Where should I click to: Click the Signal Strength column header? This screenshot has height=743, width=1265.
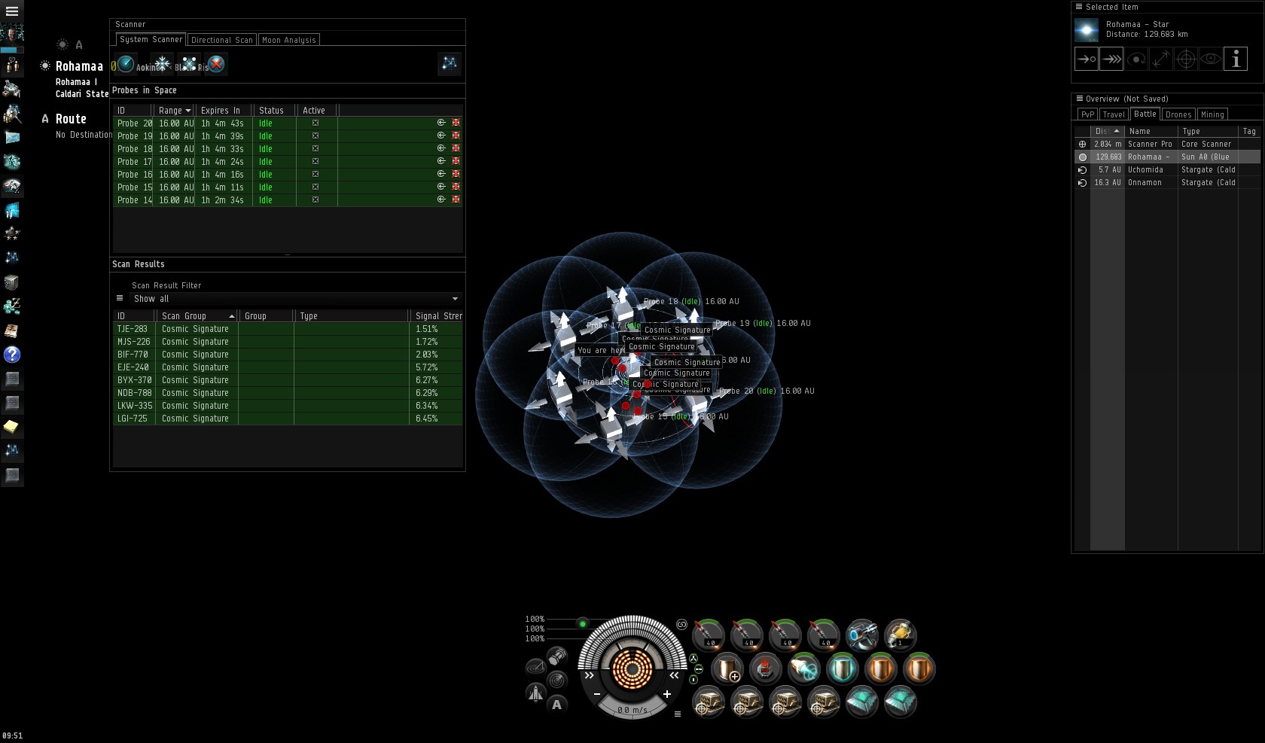click(437, 316)
